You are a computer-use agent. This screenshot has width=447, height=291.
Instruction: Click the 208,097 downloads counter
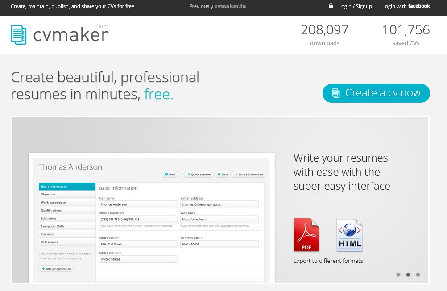coord(325,35)
